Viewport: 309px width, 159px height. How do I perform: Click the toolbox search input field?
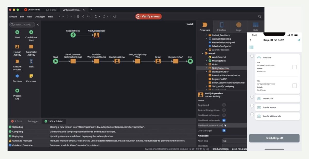[23, 25]
